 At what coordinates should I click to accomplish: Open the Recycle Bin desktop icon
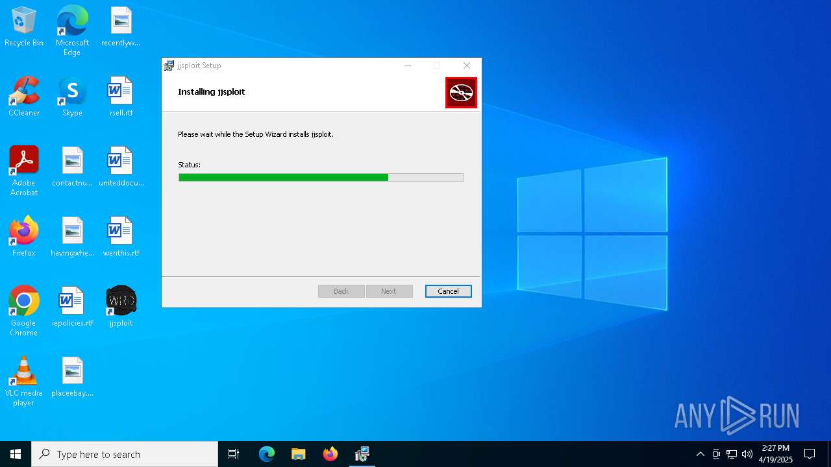24,27
